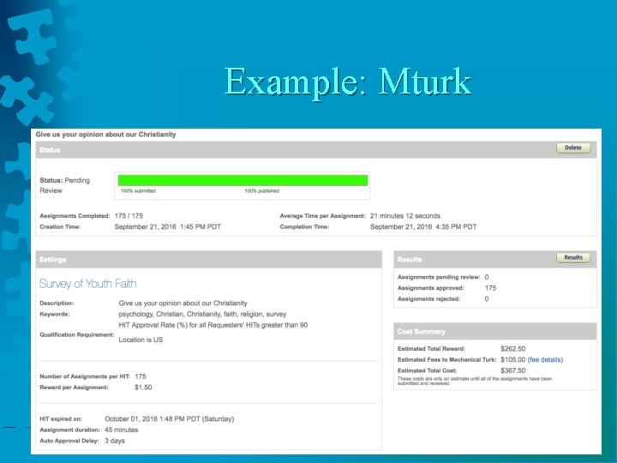Click the 'Assignments rejected:' label
Image resolution: width=617 pixels, height=463 pixels.
[429, 299]
